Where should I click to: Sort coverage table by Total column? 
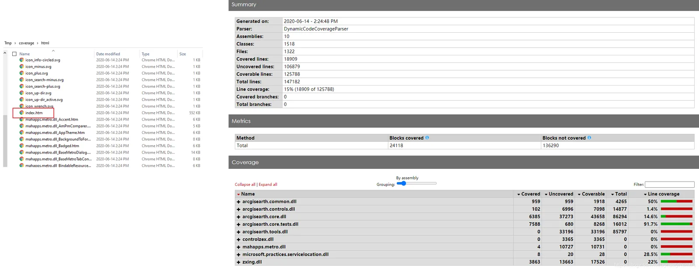tap(619, 194)
